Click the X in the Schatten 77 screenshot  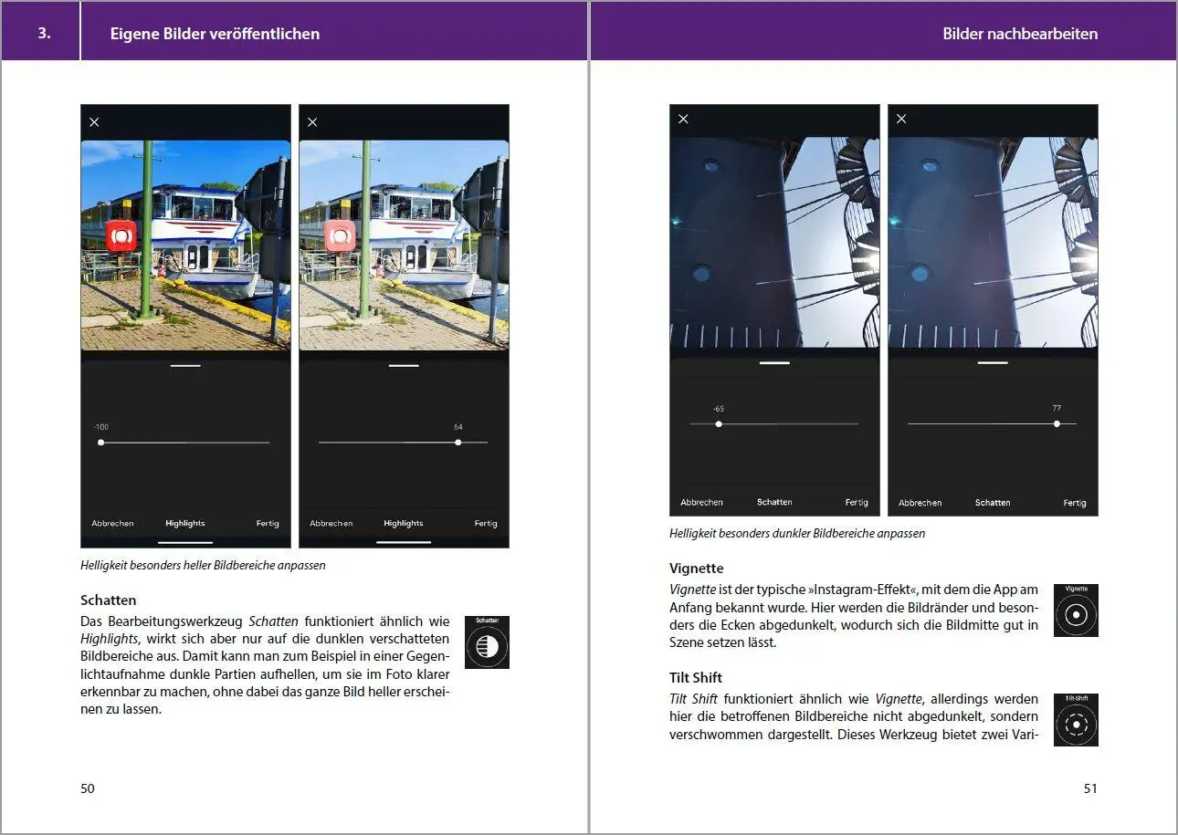coord(901,119)
